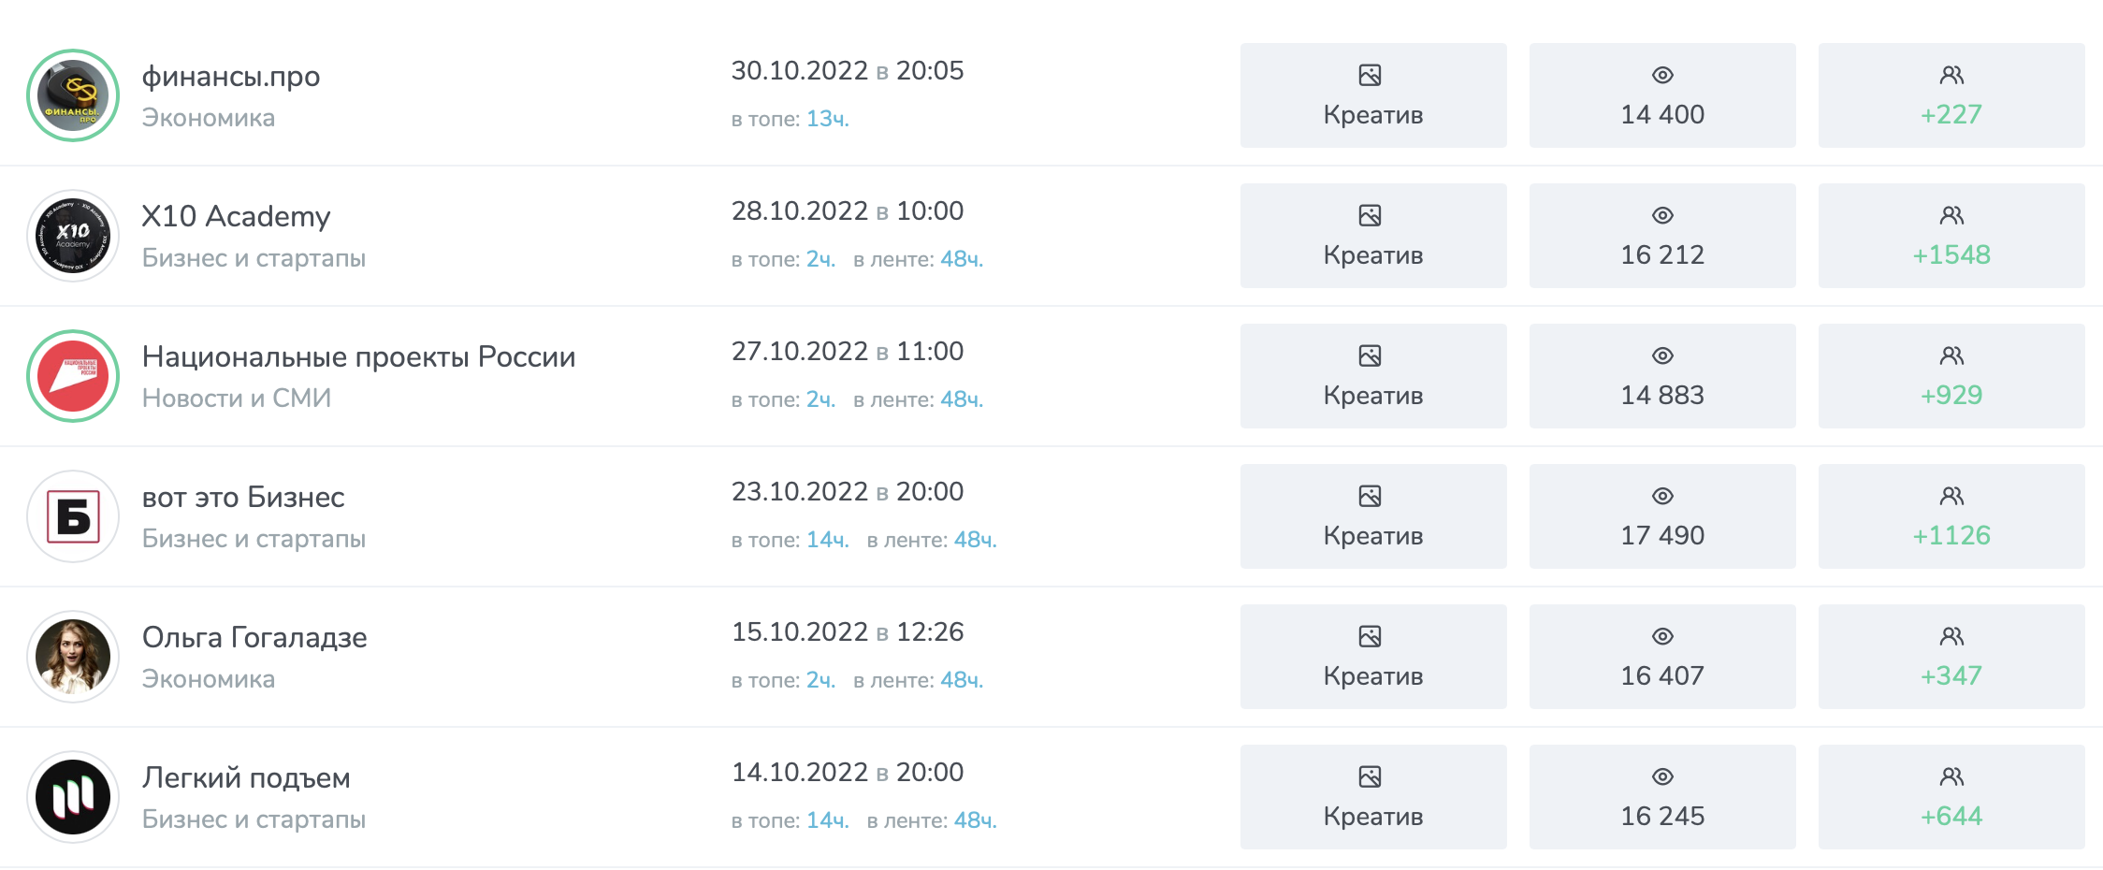The width and height of the screenshot is (2103, 870).
Task: Click the Легкий подъем channel logo
Action: [73, 797]
